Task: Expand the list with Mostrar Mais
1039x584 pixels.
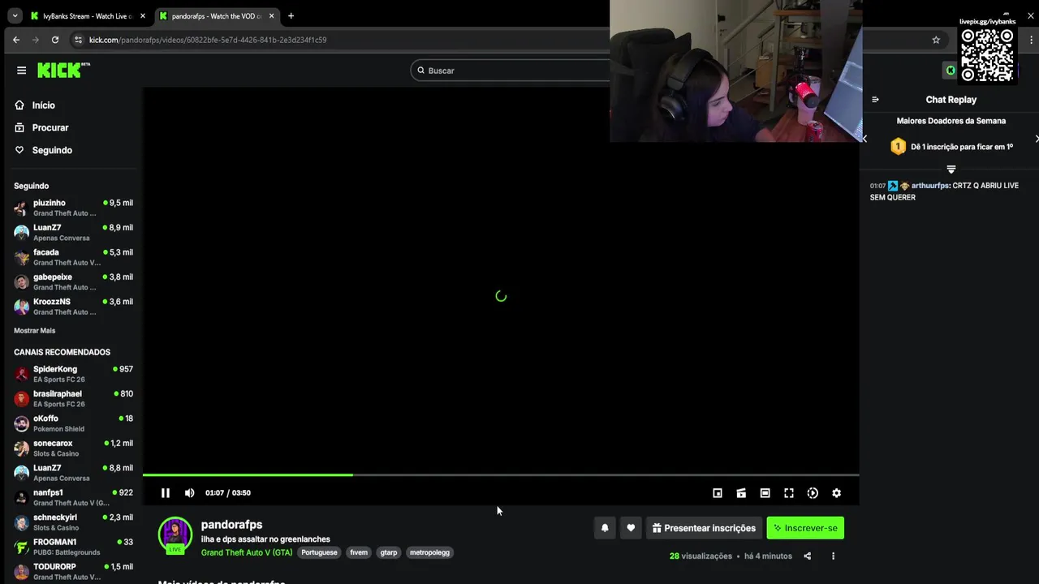Action: point(34,331)
